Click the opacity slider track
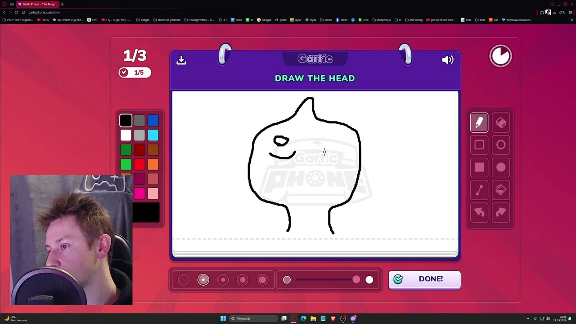This screenshot has width=576, height=324. pos(326,280)
